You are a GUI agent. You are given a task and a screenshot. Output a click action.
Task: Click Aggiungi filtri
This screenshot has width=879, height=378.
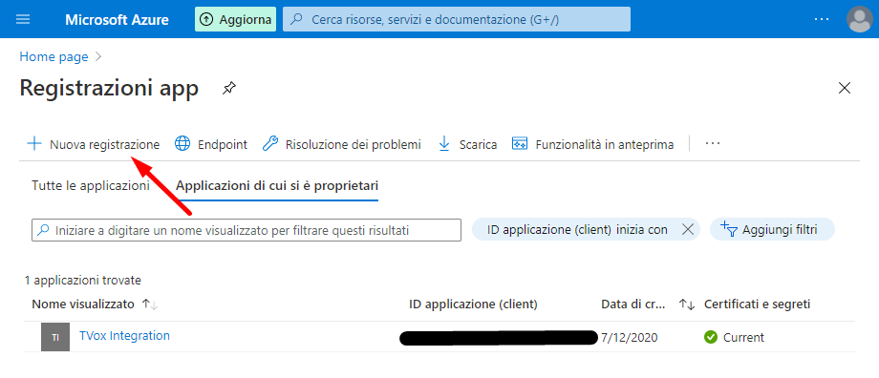pyautogui.click(x=772, y=230)
